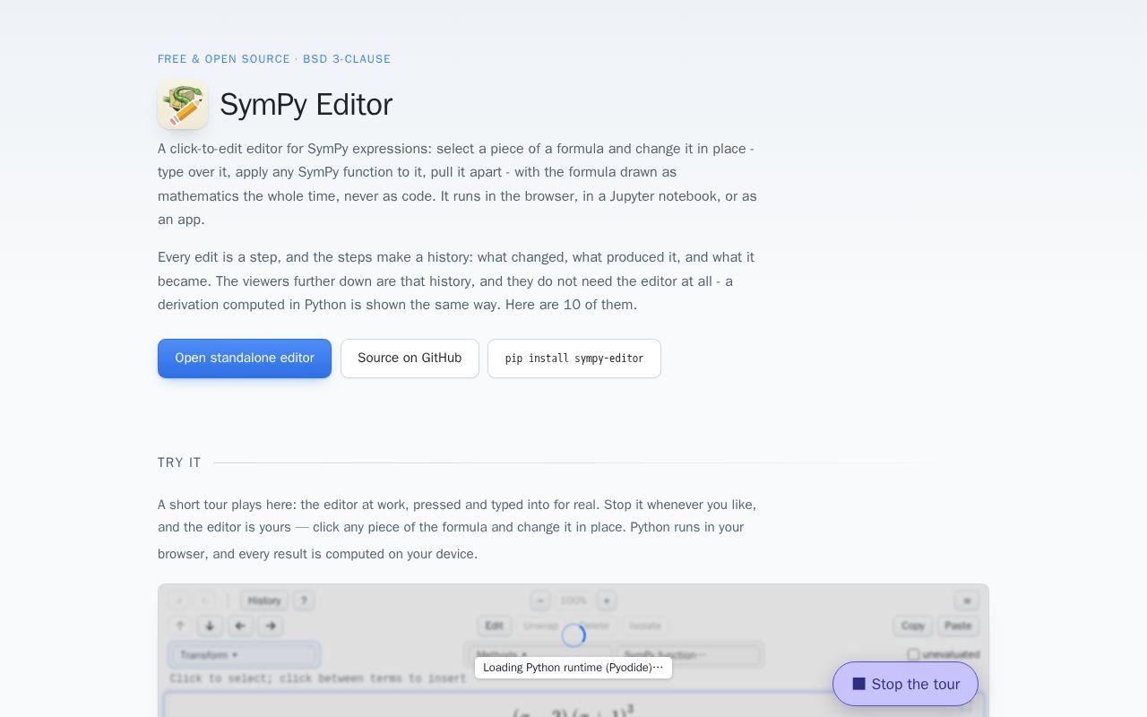Click the Isolate toolbar button
The height and width of the screenshot is (717, 1147).
645,626
